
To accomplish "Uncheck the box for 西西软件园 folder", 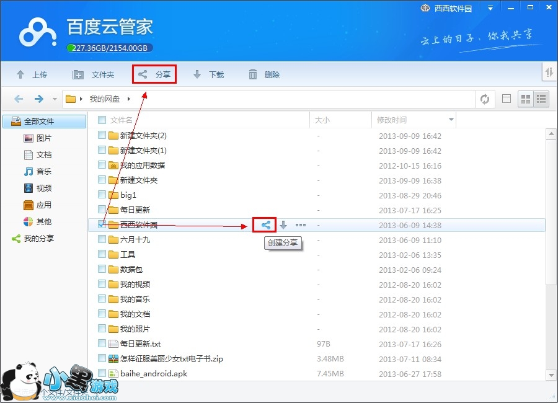I will 102,224.
